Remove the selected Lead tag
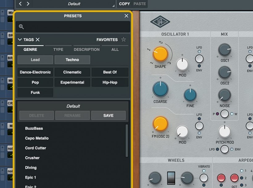Image resolution: width=253 pixels, height=188 pixels. coord(35,60)
